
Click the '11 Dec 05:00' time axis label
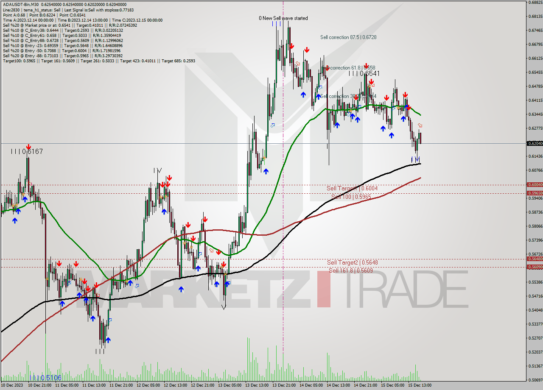[x=67, y=385]
